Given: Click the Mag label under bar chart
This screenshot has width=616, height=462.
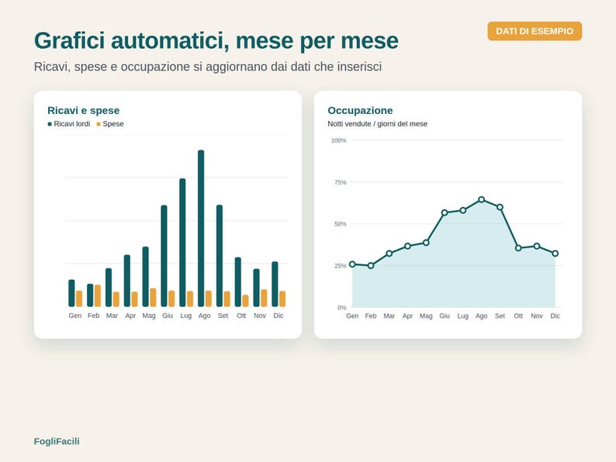Looking at the screenshot, I should [x=149, y=315].
